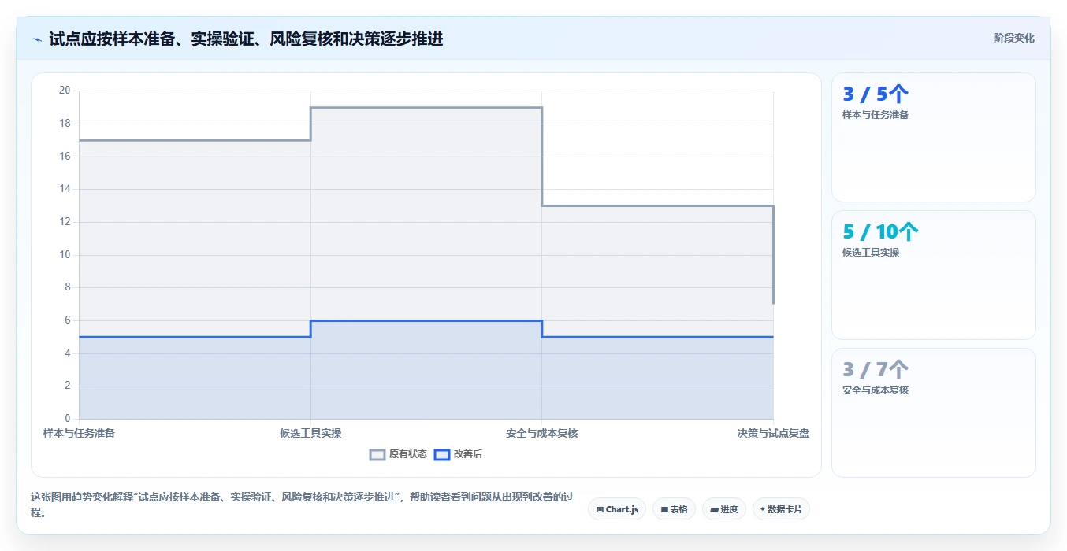Click the x-axis label 决策与试点复盘
1067x551 pixels.
(x=773, y=433)
